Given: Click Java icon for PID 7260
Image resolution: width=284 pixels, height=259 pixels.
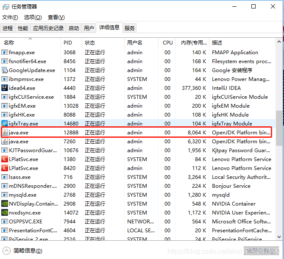Looking at the screenshot, I should tap(5, 142).
